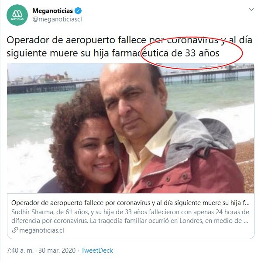Open the TweetDeck source link

[x=97, y=251]
